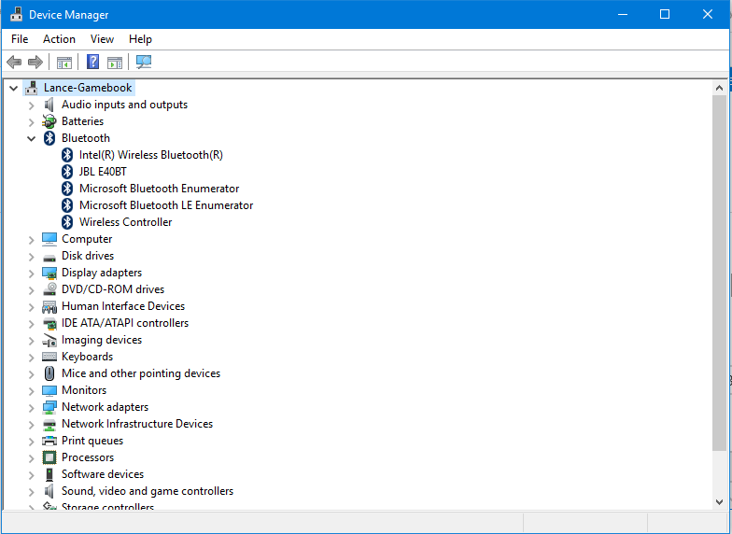Click the Network adapters icon
This screenshot has width=732, height=534.
(49, 407)
